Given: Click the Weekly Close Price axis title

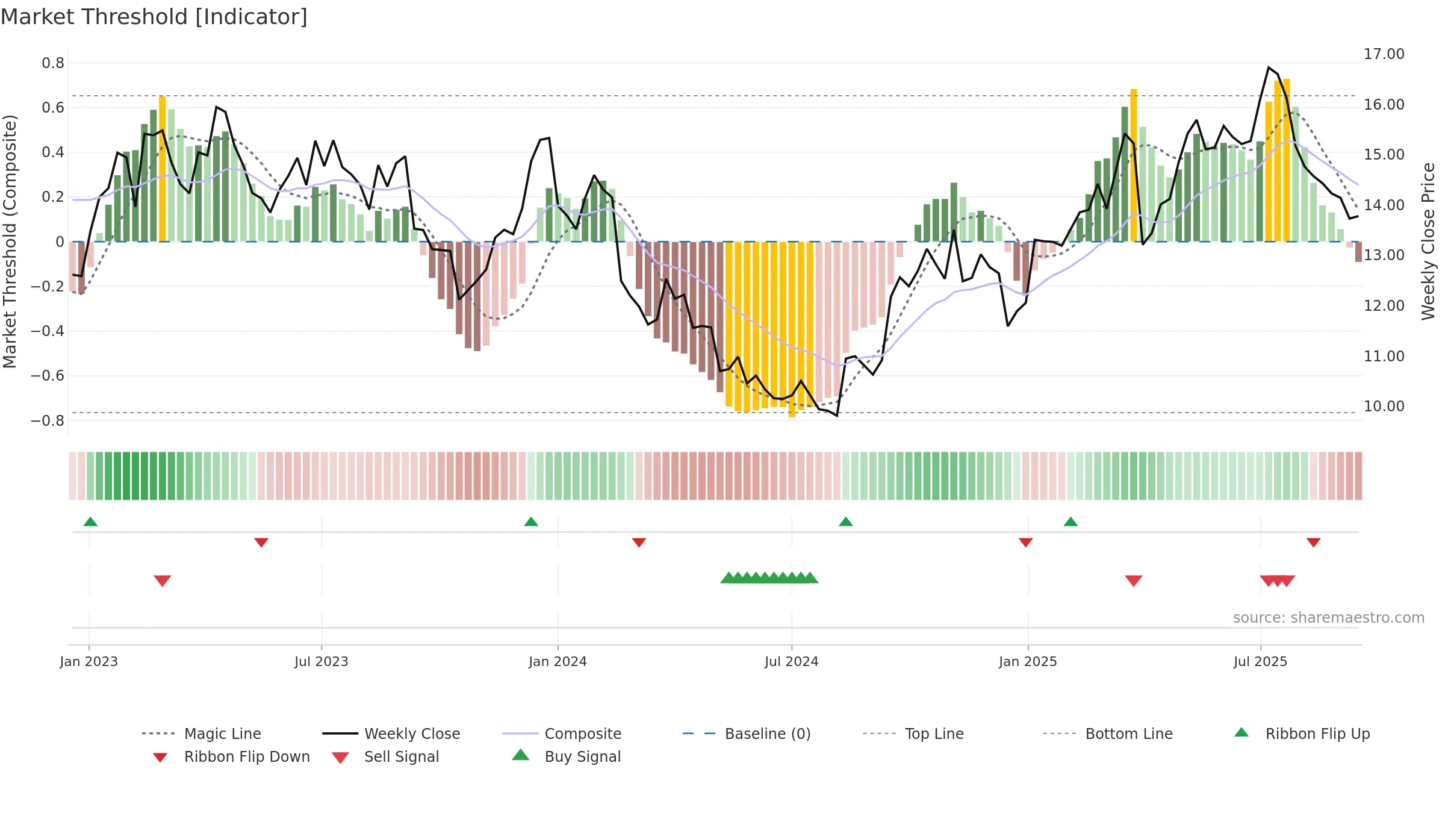Looking at the screenshot, I should (x=1428, y=241).
